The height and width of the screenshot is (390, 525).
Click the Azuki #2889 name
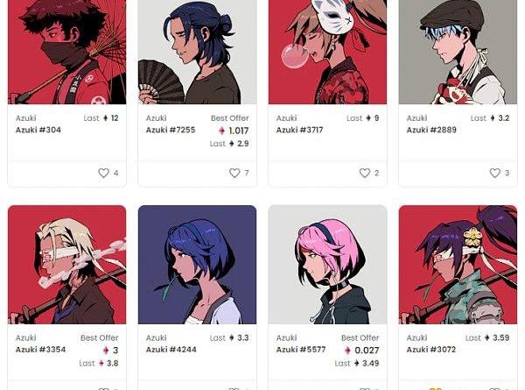[431, 130]
